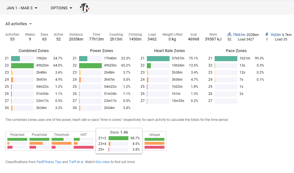The height and width of the screenshot is (173, 294).
Task: Open the Treff et al. reference link
Action: coord(76,162)
